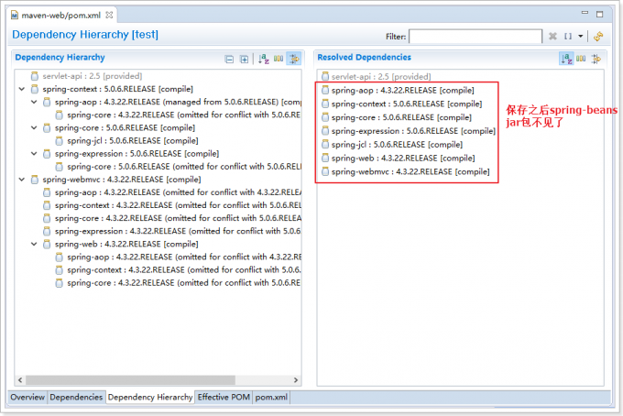Toggle Show GroupId in Resolved Dependencies toolbar
623x416 pixels.
580,59
